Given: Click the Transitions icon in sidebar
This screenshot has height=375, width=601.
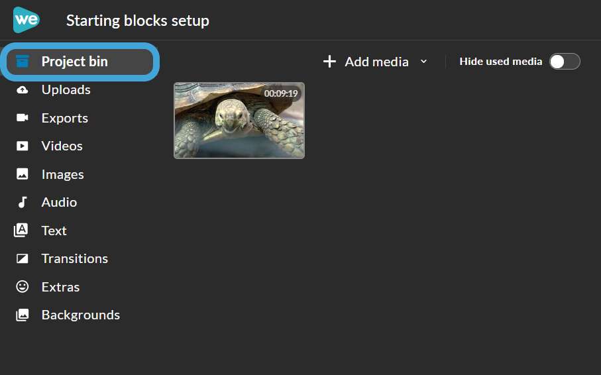Looking at the screenshot, I should tap(23, 258).
